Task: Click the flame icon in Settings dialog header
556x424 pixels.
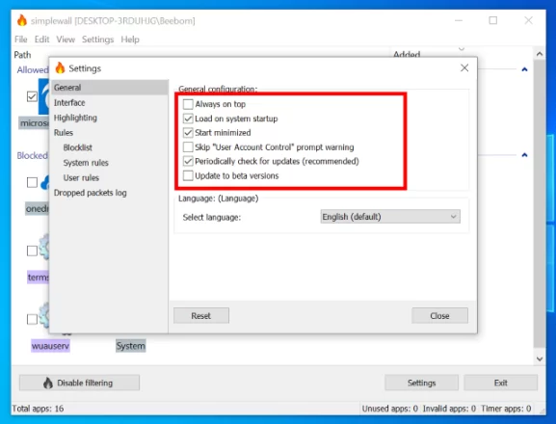Action: point(61,67)
